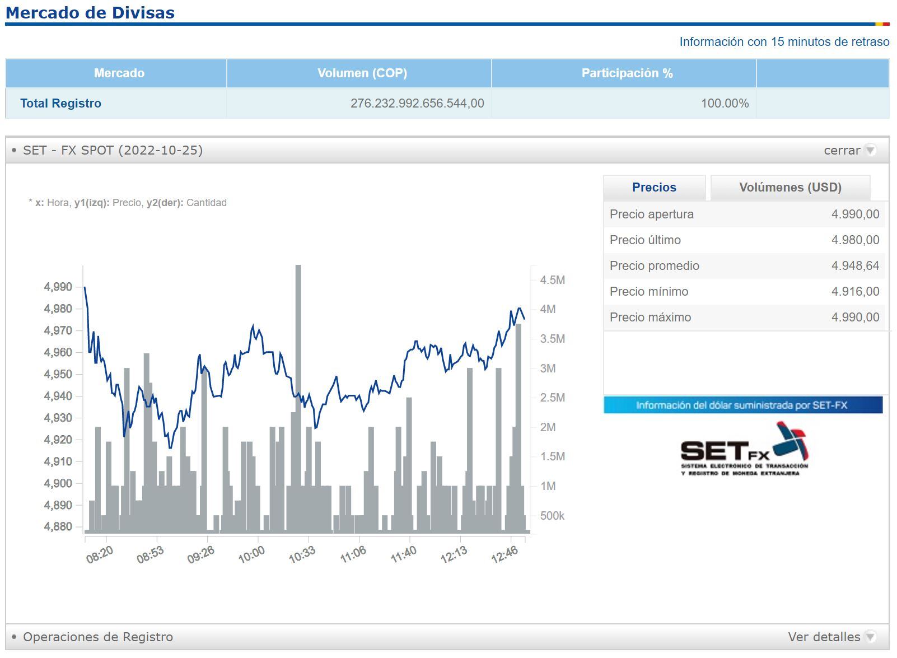
Task: Switch to the Precios tab
Action: pyautogui.click(x=654, y=188)
